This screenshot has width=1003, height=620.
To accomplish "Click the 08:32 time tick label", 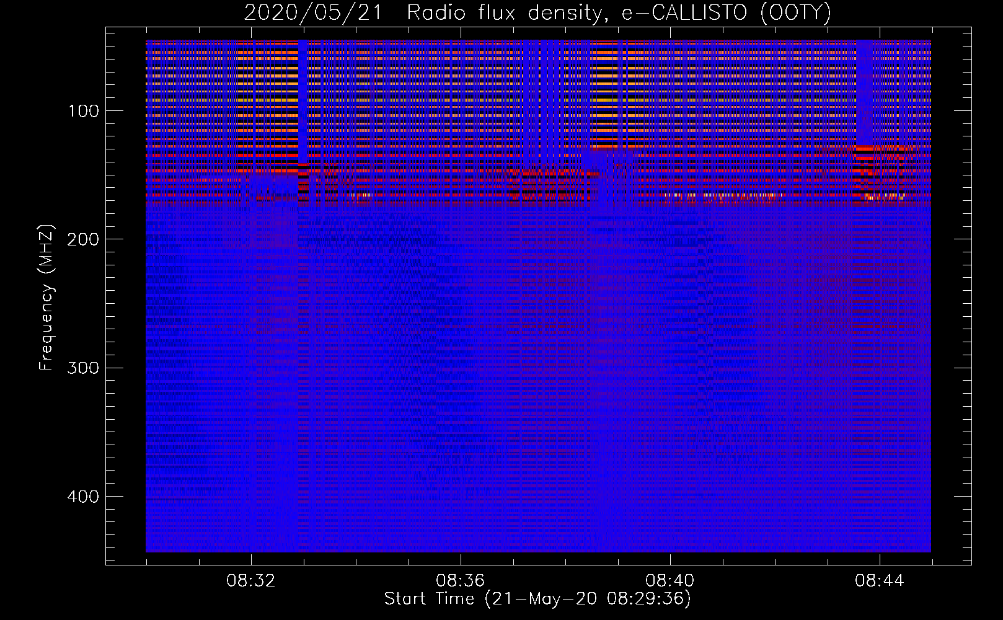I will tap(251, 581).
